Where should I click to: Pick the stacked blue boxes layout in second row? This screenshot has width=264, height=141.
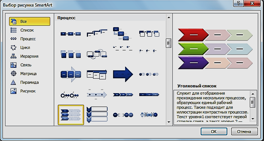pyautogui.click(x=71, y=54)
